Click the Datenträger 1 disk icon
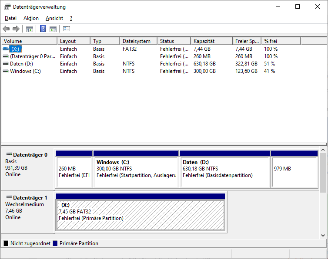Viewport: 328px width, 259px height. (9, 197)
